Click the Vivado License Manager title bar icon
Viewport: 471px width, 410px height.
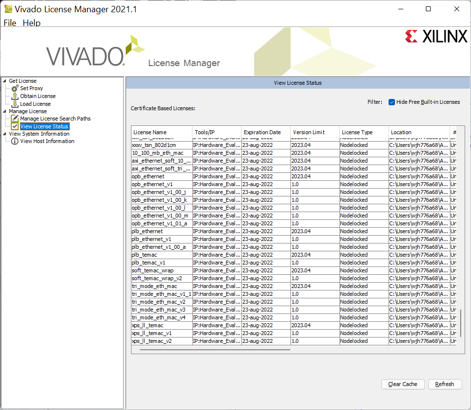pyautogui.click(x=8, y=9)
